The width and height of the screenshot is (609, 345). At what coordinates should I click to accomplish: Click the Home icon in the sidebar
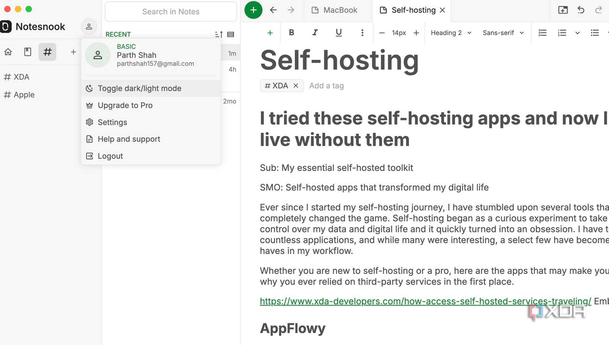point(8,52)
